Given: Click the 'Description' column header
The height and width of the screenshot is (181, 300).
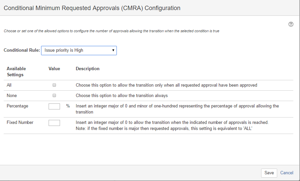Looking at the screenshot, I should coord(87,69).
